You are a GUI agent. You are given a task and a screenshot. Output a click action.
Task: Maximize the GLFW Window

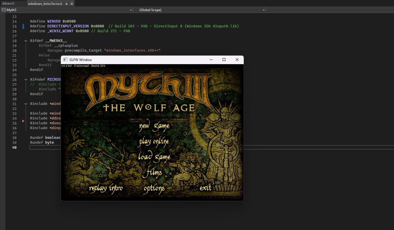coord(224,60)
